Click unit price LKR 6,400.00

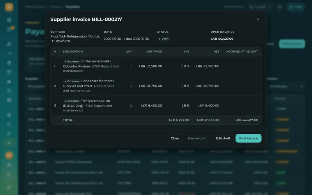(x=151, y=105)
